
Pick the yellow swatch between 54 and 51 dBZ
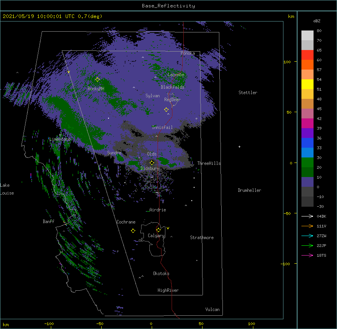(x=307, y=84)
